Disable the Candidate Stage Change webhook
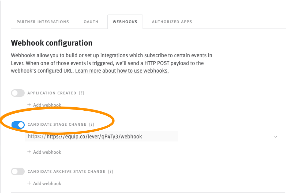The image size is (286, 195). click(x=18, y=125)
